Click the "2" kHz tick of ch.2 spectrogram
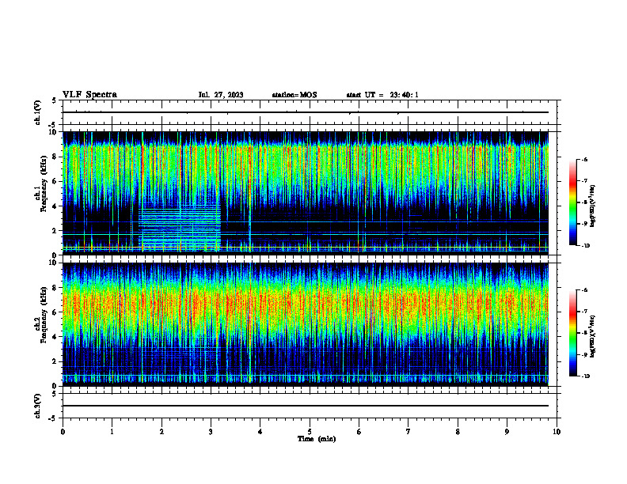Image resolution: width=627 pixels, height=484 pixels. (56, 361)
